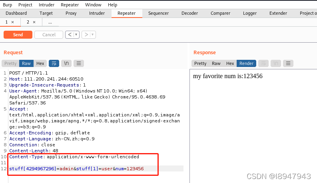Image resolution: width=317 pixels, height=183 pixels.
Task: Click the Response panel heading
Action: [x=205, y=53]
